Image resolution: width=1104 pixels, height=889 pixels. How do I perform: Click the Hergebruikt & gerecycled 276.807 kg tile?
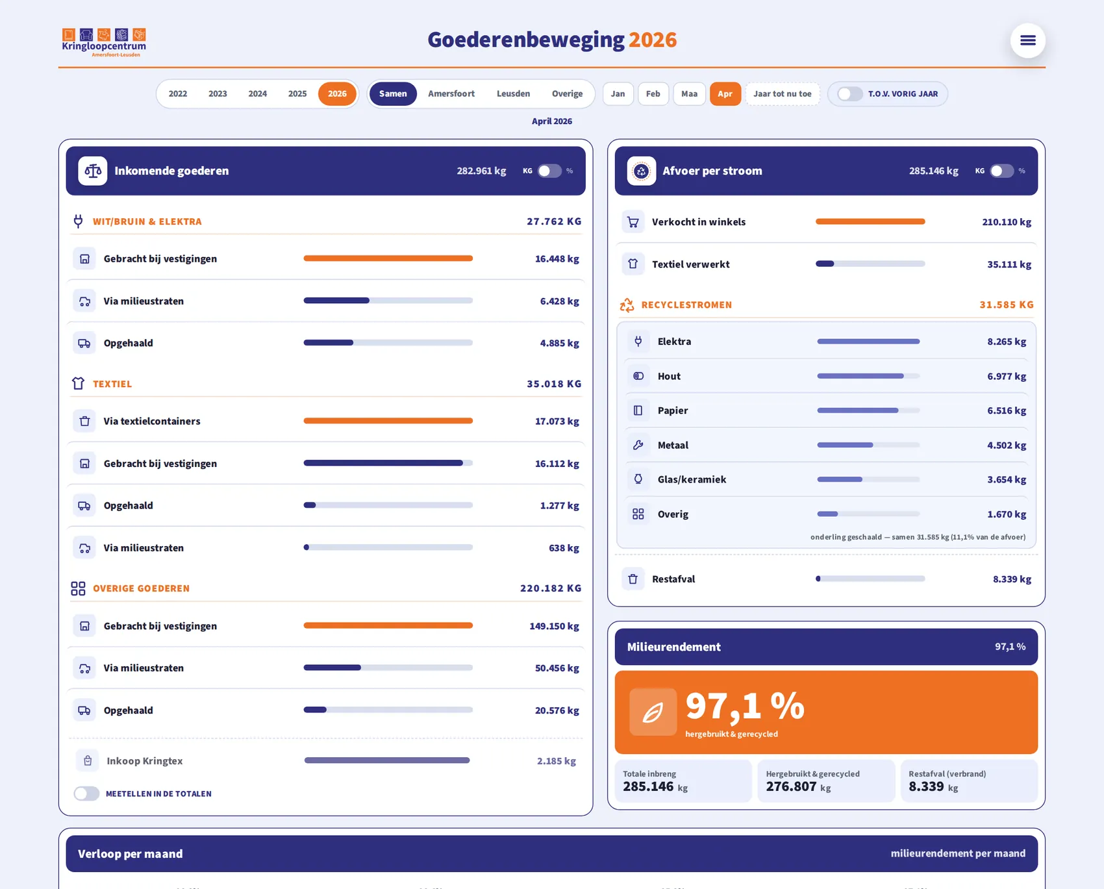click(826, 781)
